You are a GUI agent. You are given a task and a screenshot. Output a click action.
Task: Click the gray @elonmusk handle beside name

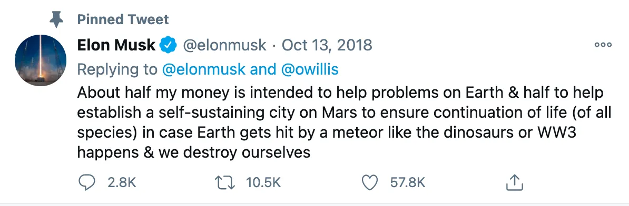pos(224,46)
